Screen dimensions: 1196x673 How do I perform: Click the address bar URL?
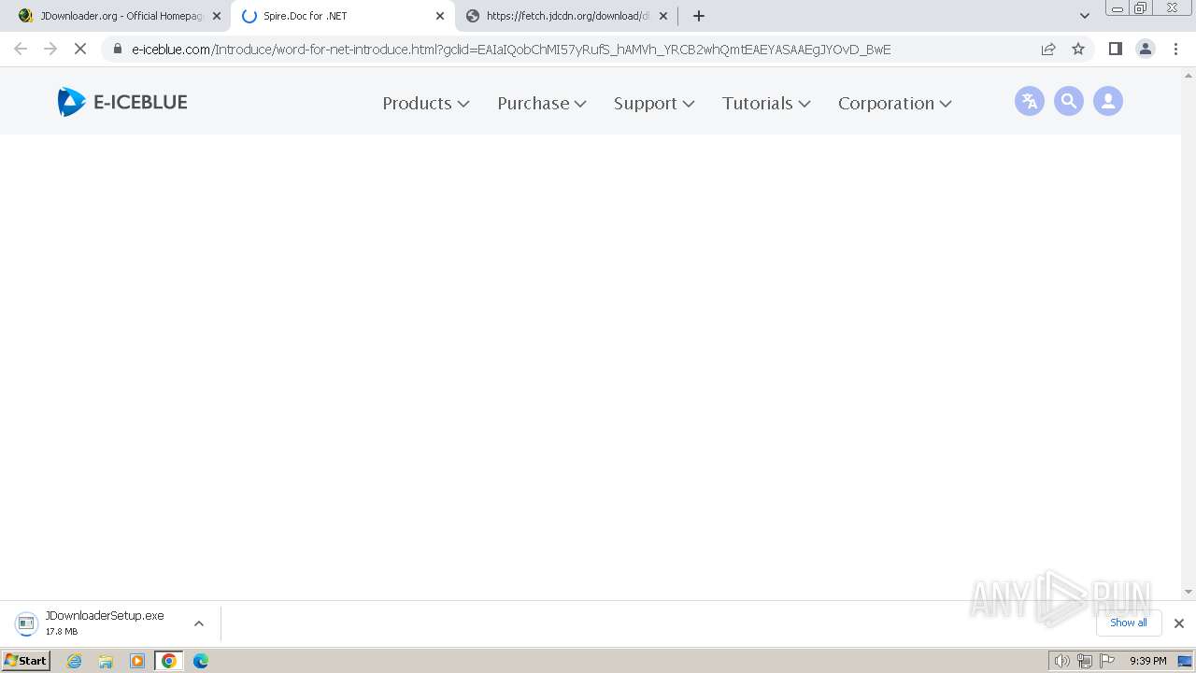511,50
